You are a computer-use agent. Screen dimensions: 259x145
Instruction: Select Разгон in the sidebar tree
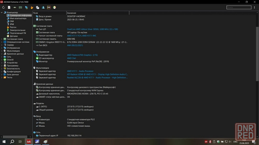pos(13,27)
